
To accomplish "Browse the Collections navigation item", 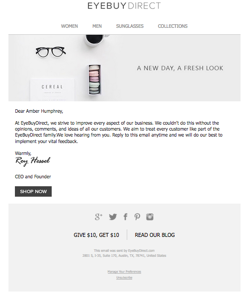I will tap(172, 26).
